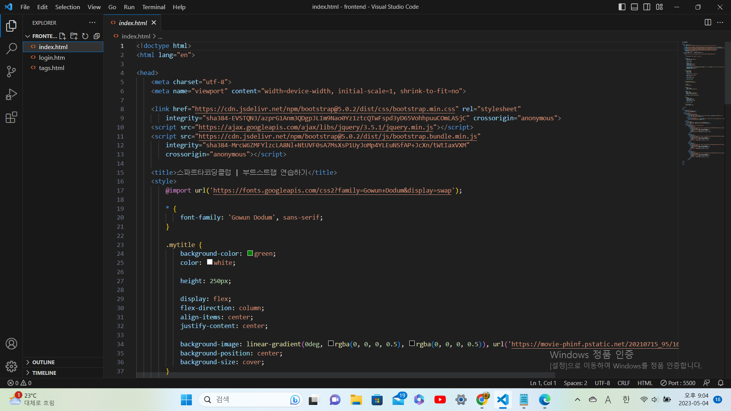Open the Windows Start menu
This screenshot has height=411, width=731.
click(186, 400)
